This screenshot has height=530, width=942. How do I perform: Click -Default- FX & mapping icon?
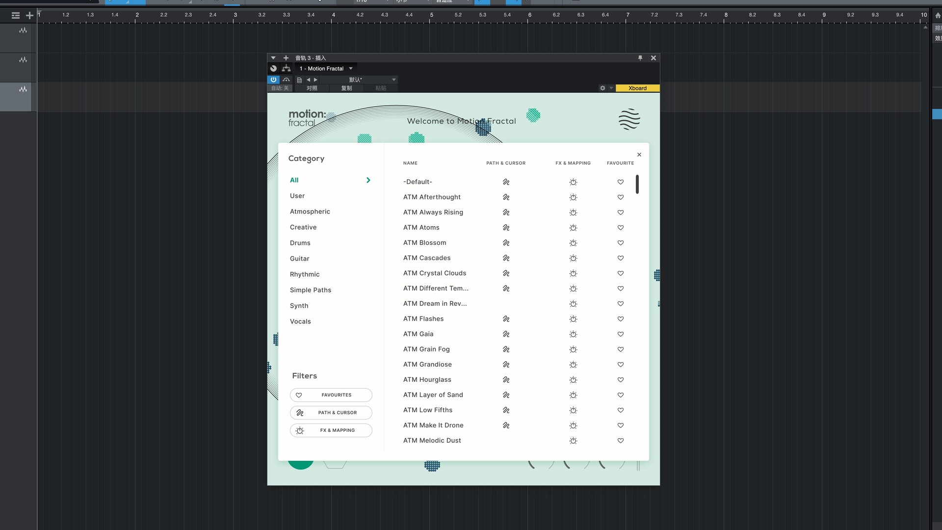tap(573, 182)
